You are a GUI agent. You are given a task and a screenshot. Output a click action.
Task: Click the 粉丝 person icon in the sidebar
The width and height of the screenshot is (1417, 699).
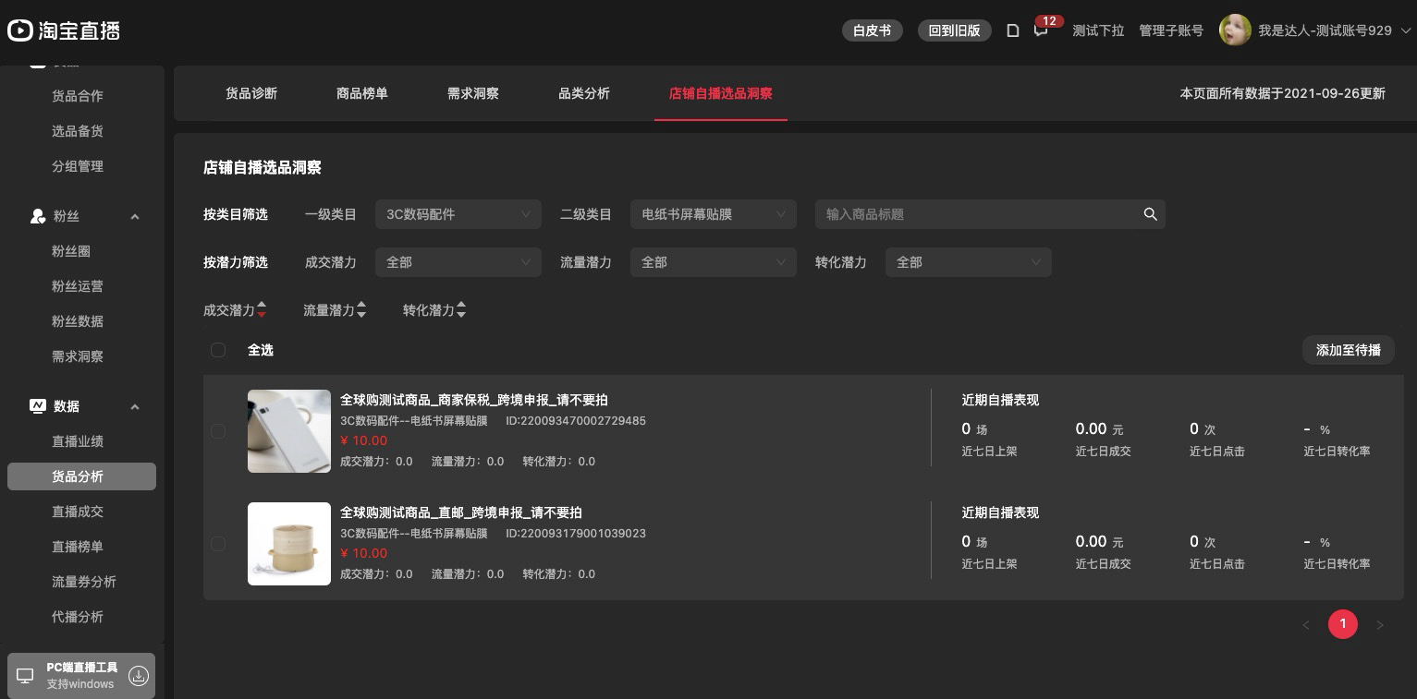pos(38,216)
